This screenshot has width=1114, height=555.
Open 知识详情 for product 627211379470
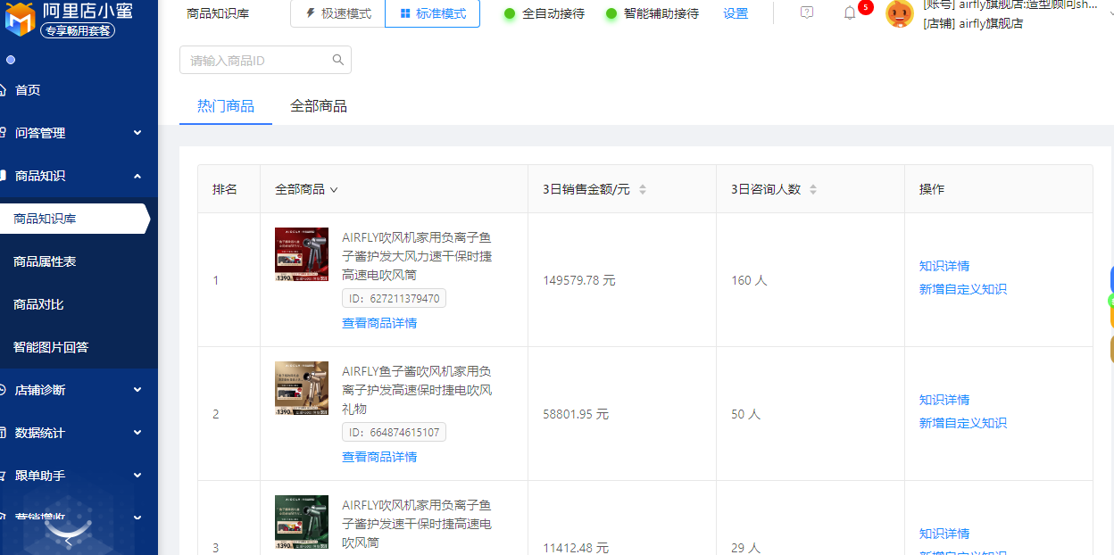tap(944, 266)
